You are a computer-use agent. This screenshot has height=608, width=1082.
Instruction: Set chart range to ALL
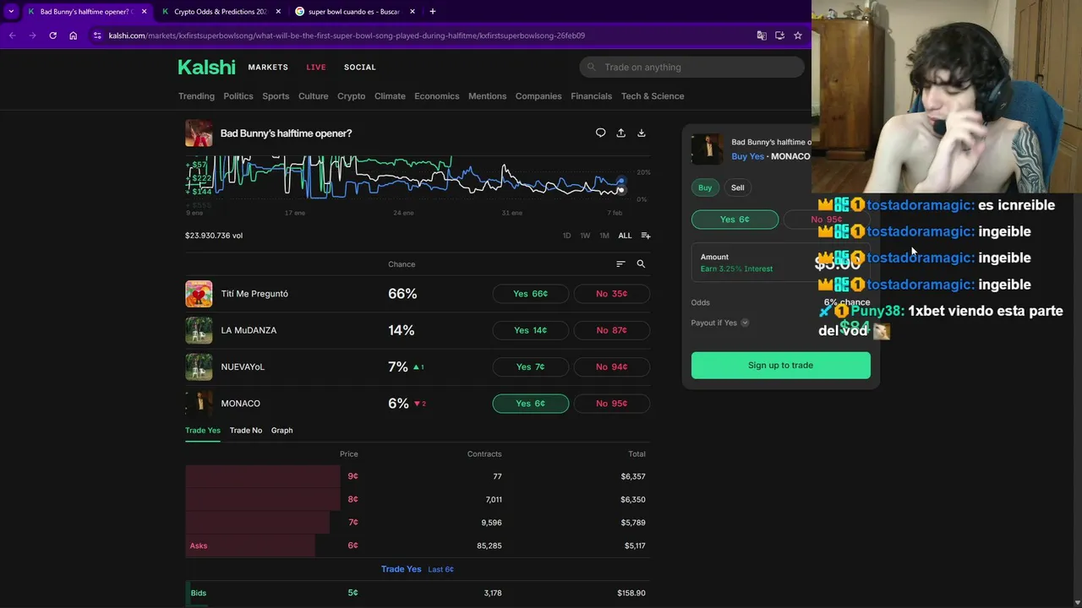pyautogui.click(x=625, y=236)
